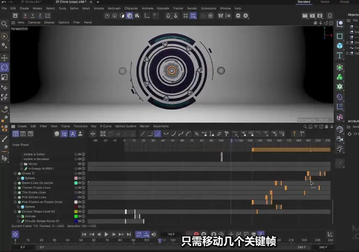Expand the rrrSweep NURBS.1 item
The width and height of the screenshot is (359, 252).
tap(21, 168)
